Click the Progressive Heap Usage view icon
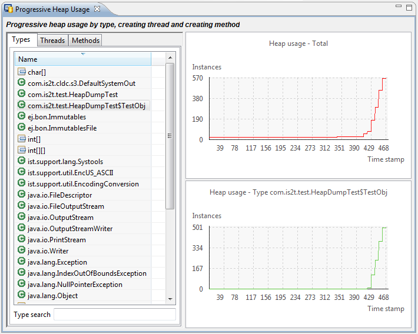The width and height of the screenshot is (418, 334). pos(9,9)
